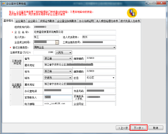This screenshot has height=134, width=168.
Task: Open the 企业成立时间 date picker dropdown
Action: (57, 42)
